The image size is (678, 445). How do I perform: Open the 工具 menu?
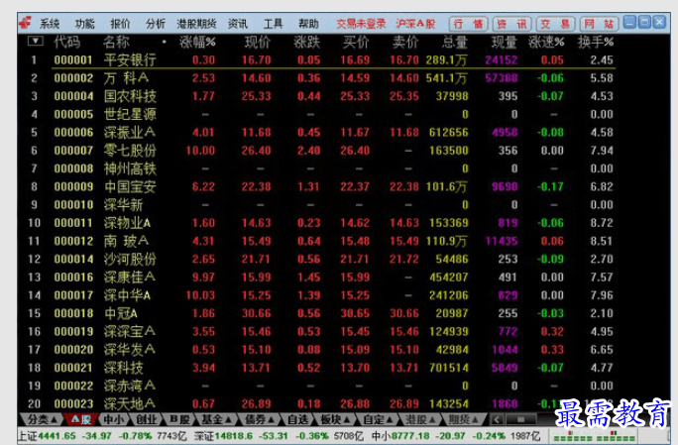tap(274, 24)
